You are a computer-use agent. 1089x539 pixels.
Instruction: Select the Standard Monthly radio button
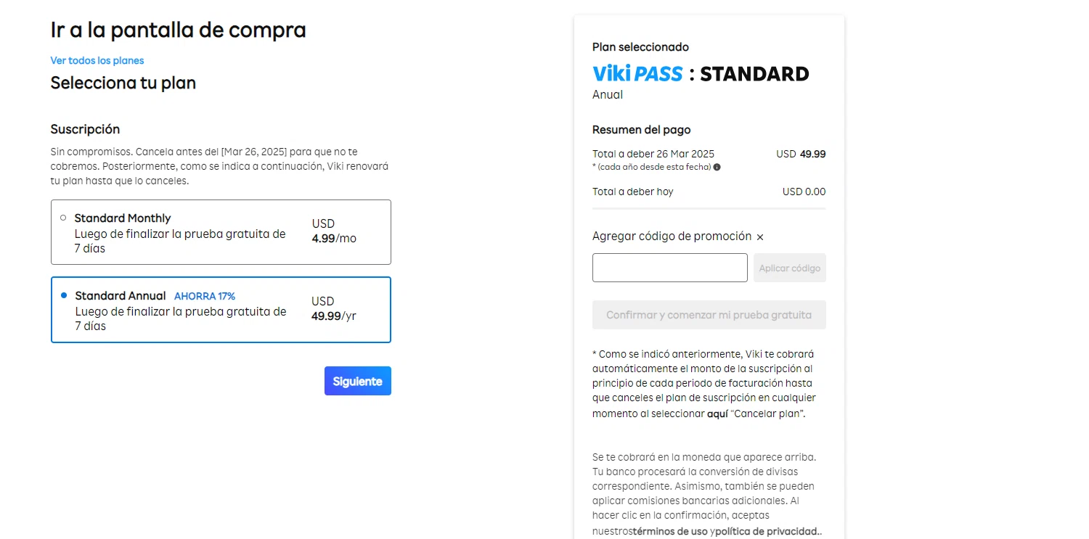coord(63,218)
